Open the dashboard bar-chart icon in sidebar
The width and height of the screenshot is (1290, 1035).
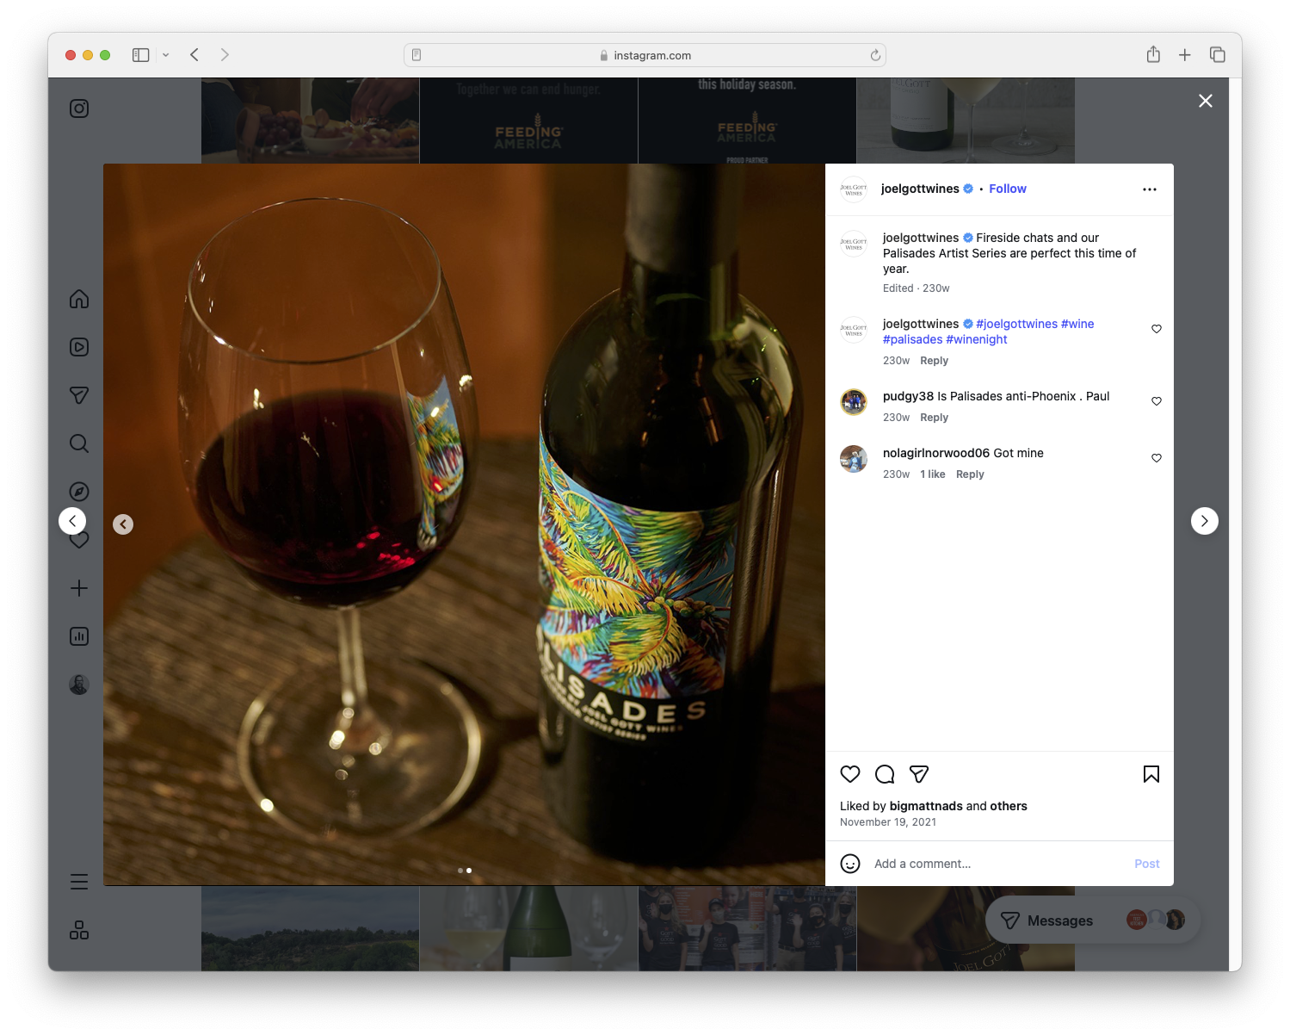pyautogui.click(x=79, y=636)
